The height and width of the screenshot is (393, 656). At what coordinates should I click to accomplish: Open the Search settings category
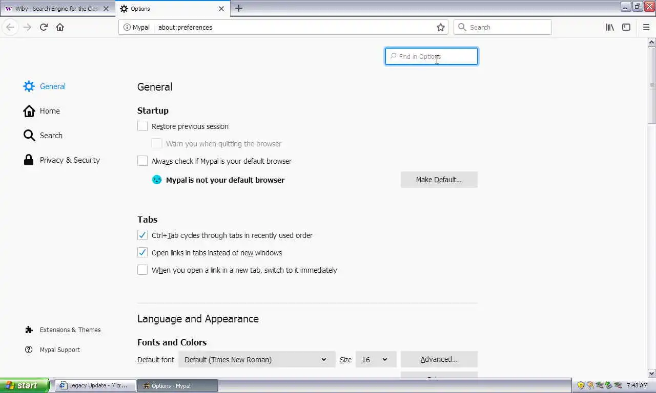[51, 136]
